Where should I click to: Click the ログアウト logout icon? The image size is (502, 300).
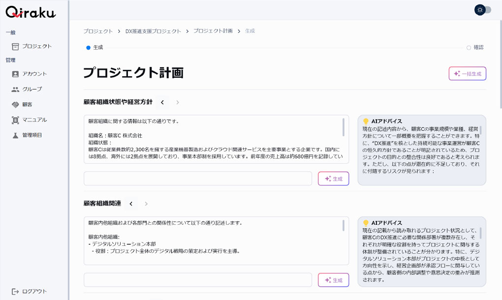point(15,291)
